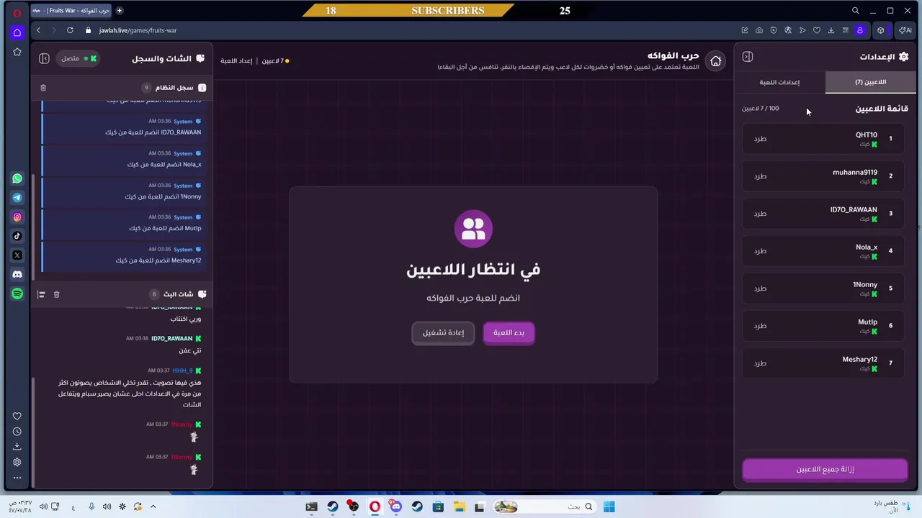Kick player Meshary12
The height and width of the screenshot is (518, 922).
click(760, 363)
